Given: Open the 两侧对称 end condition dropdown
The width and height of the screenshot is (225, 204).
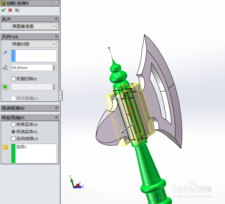Looking at the screenshot, I should pos(34,44).
